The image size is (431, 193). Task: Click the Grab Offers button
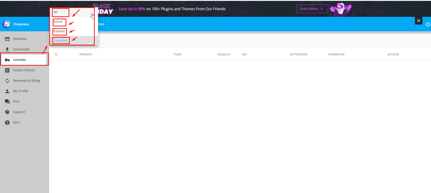312,9
